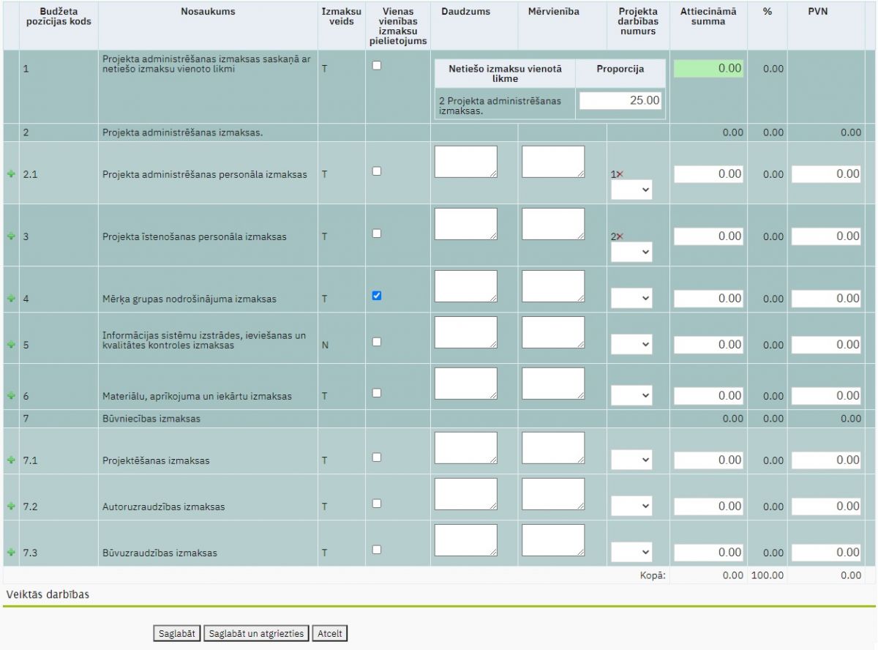Screen dimensions: 878x650
Task: Open activity number dropdown for Autoruzraudzības izmaksas
Action: [631, 506]
